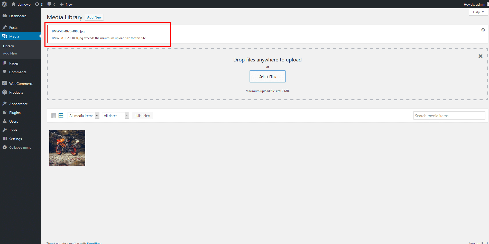The image size is (489, 244).
Task: Switch to grid view icon
Action: [x=61, y=116]
